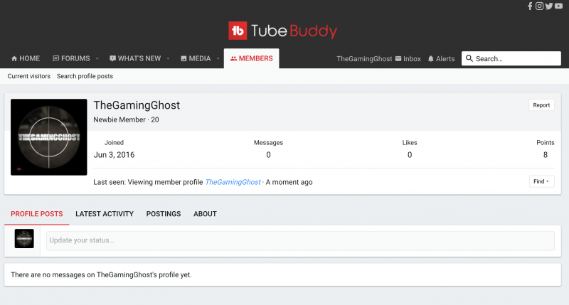Open the Instagram social icon
Viewport: 569px width, 305px height.
pyautogui.click(x=539, y=6)
